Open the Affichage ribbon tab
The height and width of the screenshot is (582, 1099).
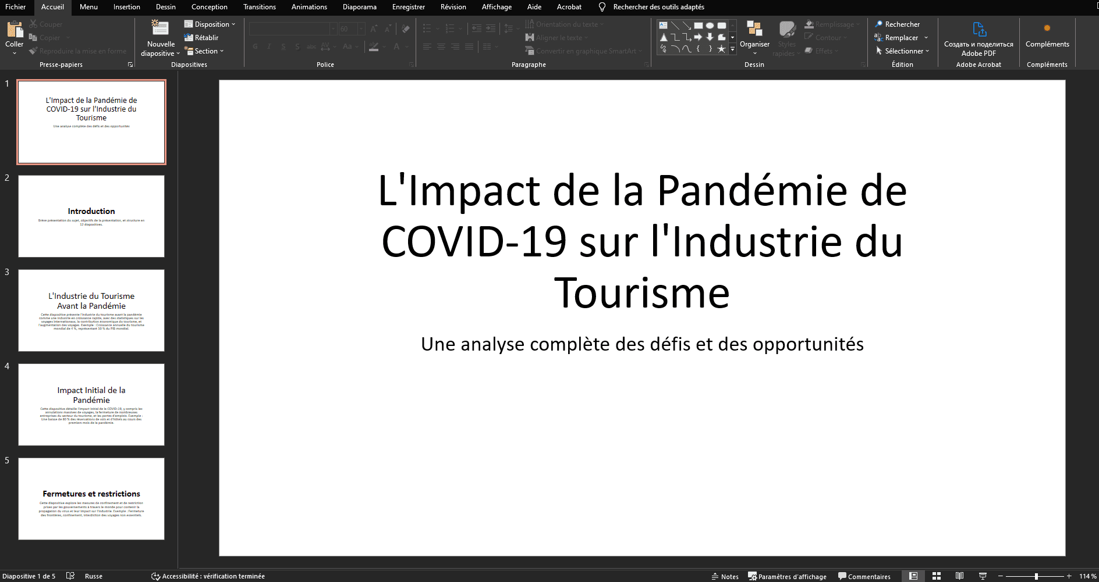pos(497,7)
